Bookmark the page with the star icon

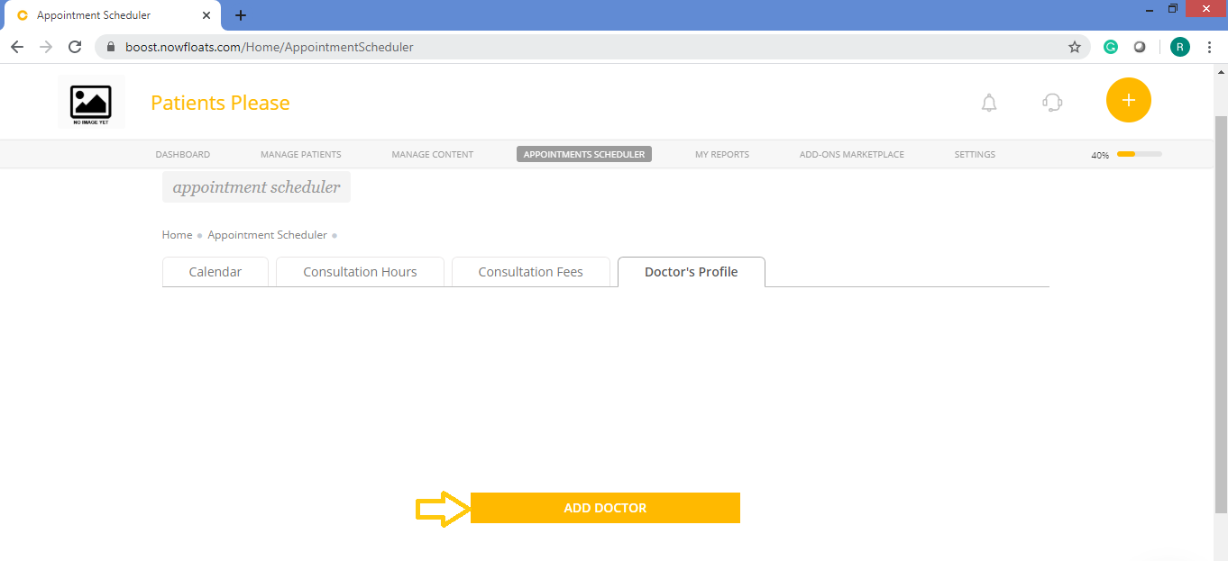pyautogui.click(x=1075, y=46)
